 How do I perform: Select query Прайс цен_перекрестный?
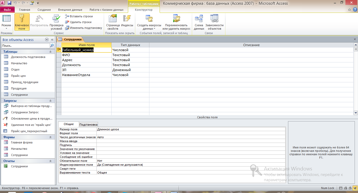click(28, 131)
